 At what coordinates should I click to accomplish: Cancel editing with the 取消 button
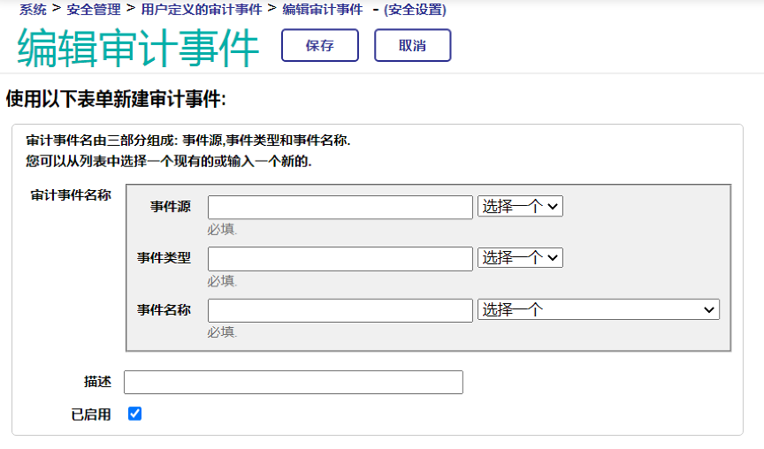click(x=412, y=46)
